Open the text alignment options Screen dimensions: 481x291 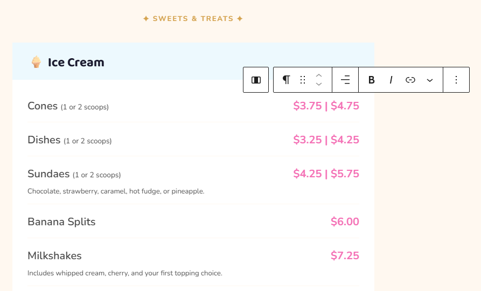pos(345,80)
